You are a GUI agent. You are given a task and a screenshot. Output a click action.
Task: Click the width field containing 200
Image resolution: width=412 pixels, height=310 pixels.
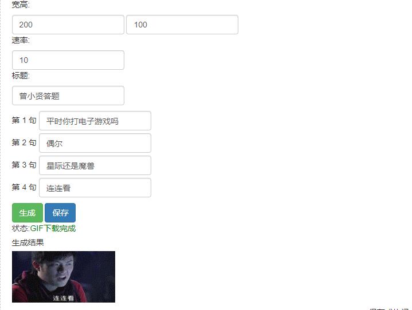tap(68, 25)
